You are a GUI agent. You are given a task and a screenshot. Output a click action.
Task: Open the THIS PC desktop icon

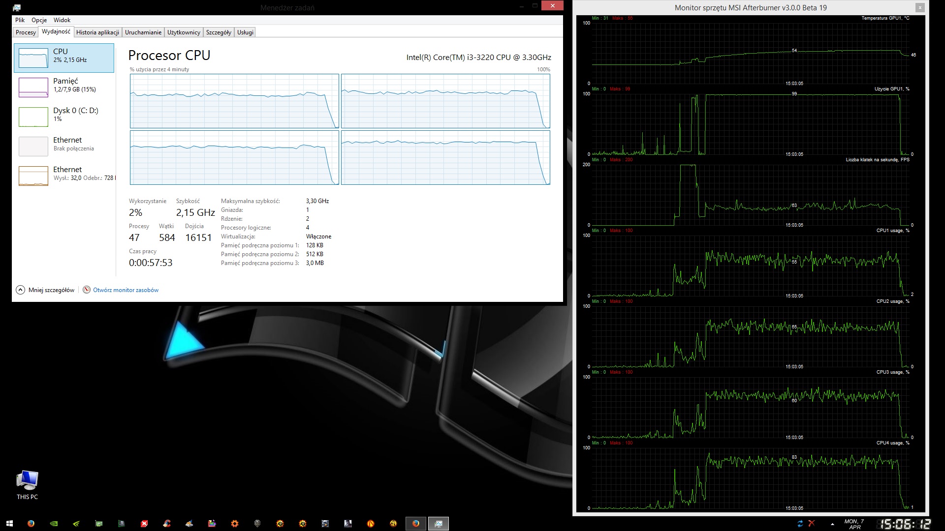(x=27, y=485)
